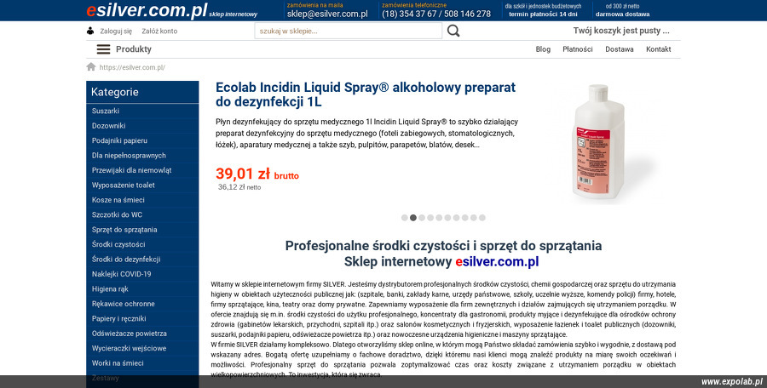Viewport: 767px width, 388px height.
Task: Click the search magnifier icon
Action: 453,31
